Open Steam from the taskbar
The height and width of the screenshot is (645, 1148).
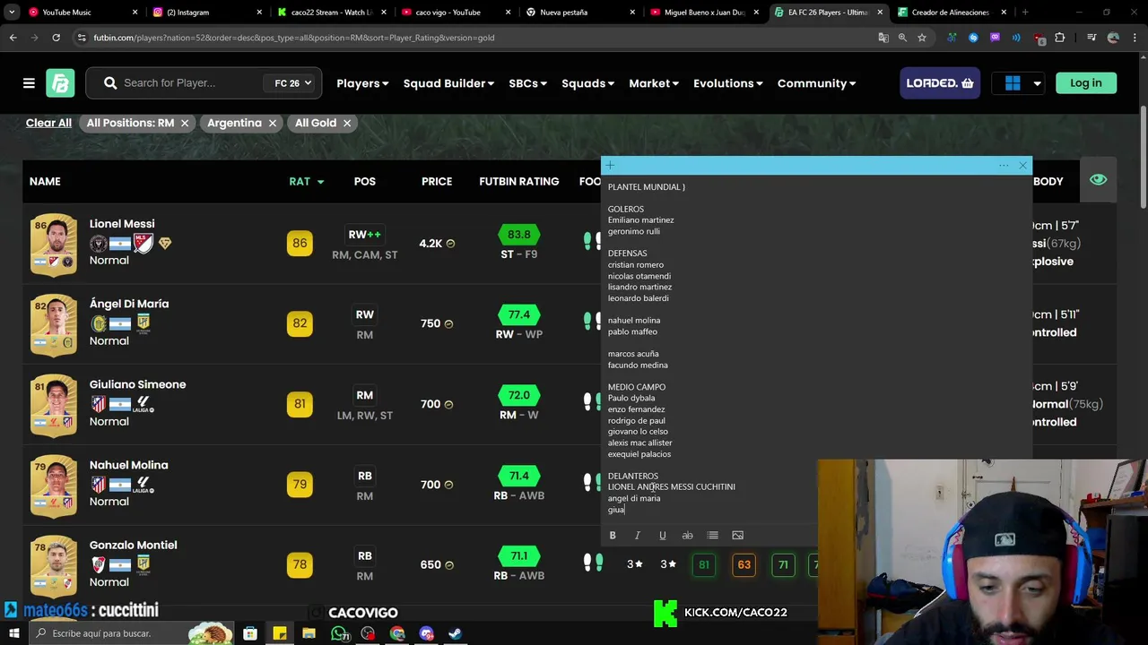(x=455, y=633)
